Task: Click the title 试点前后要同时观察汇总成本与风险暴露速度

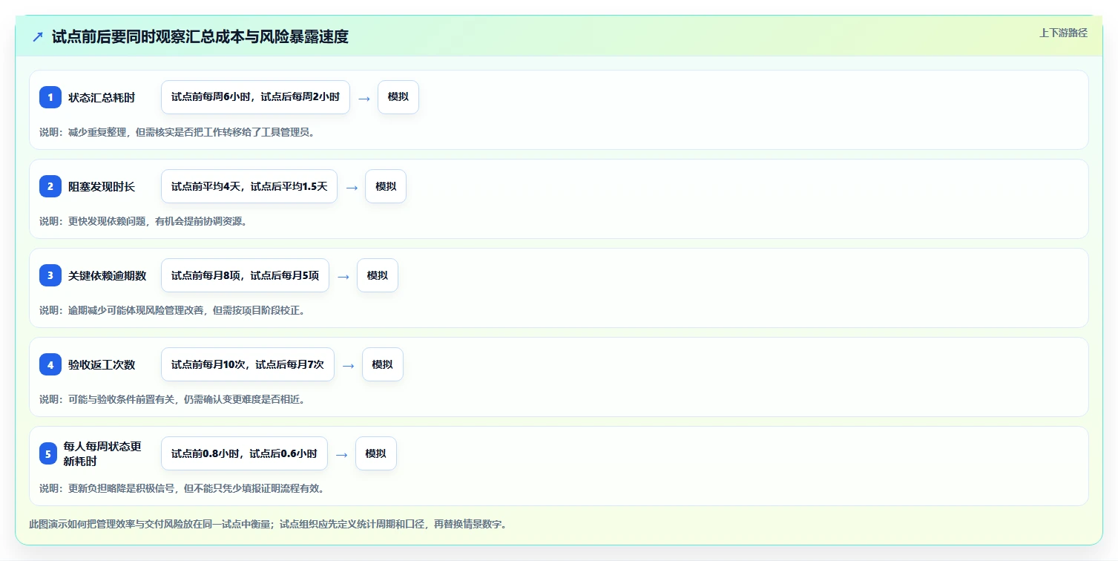Action: 200,36
